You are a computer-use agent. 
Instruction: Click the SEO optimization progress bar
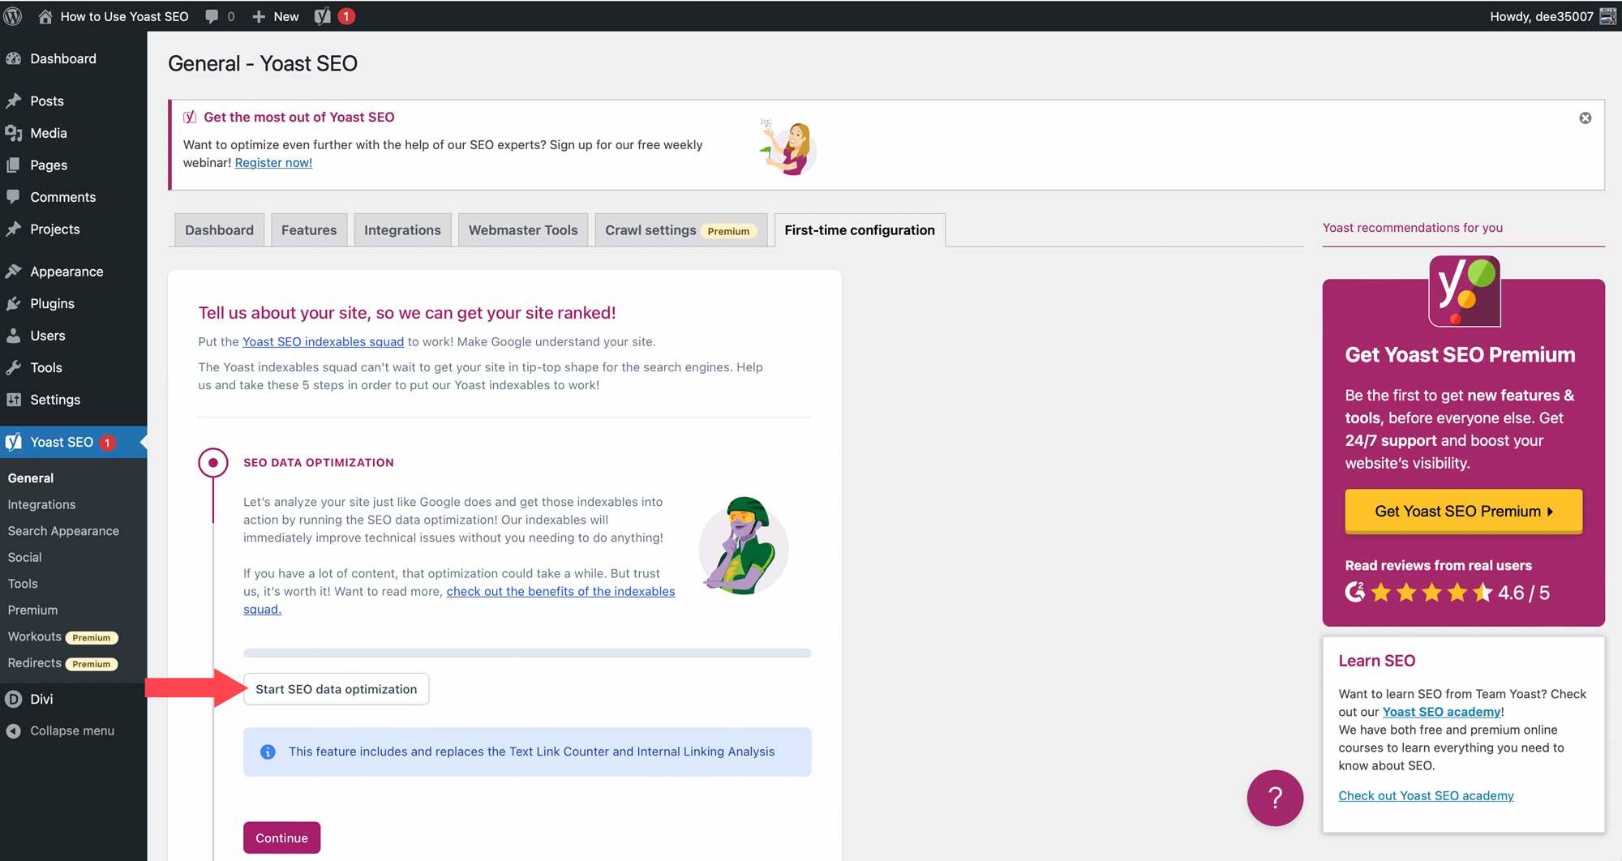(527, 653)
